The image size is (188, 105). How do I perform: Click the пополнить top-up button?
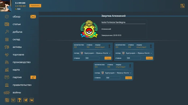(35, 6)
